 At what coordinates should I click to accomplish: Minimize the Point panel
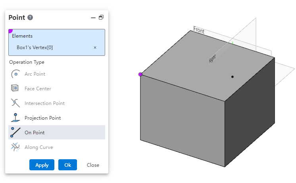[93, 18]
